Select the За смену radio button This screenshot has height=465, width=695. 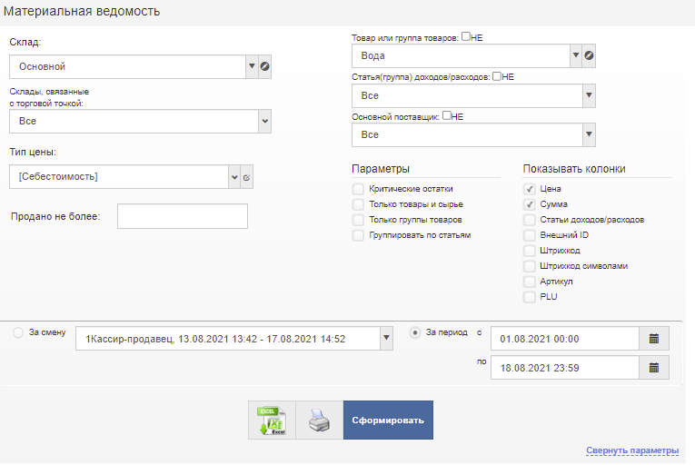point(18,333)
